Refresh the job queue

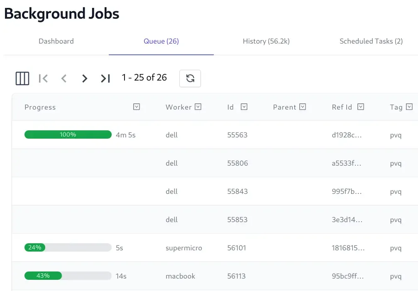click(190, 78)
